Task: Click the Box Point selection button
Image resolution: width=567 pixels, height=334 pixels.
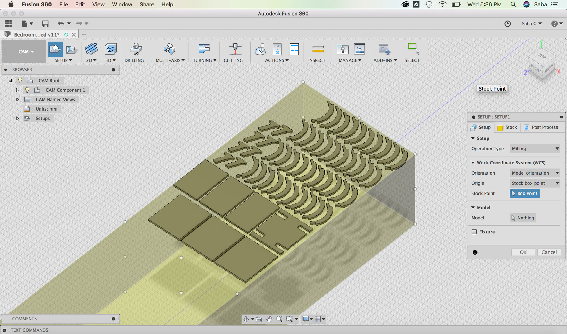Action: pyautogui.click(x=525, y=193)
